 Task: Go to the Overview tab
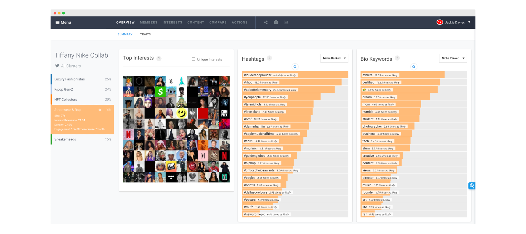(126, 22)
